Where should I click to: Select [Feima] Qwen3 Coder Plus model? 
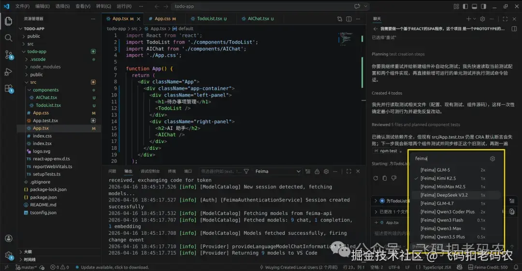[456, 212]
